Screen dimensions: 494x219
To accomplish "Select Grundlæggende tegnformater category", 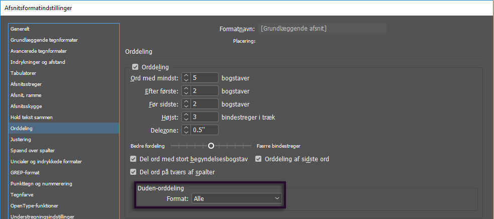I will click(x=44, y=40).
